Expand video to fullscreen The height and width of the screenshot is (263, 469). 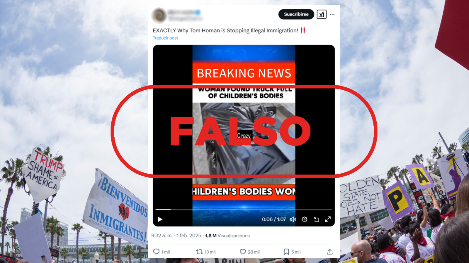(328, 219)
